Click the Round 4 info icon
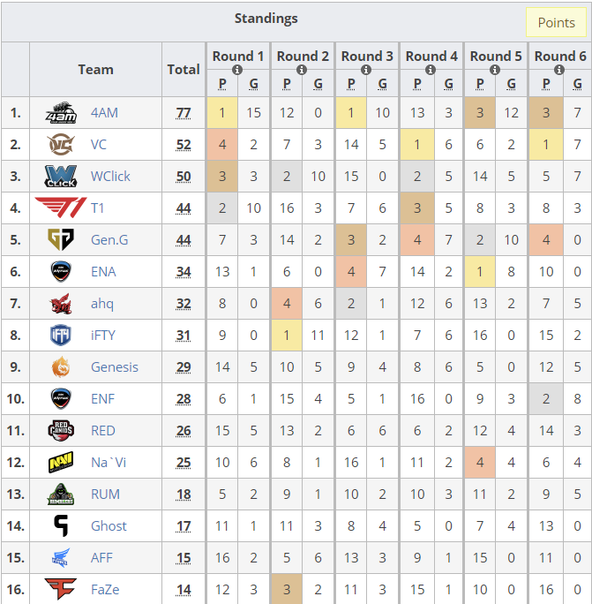The image size is (592, 604). (431, 70)
